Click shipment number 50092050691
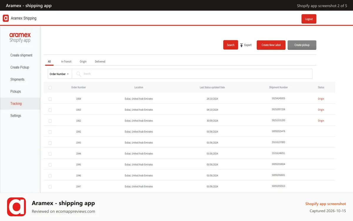Screen dimensions: 353x221 point(279,175)
